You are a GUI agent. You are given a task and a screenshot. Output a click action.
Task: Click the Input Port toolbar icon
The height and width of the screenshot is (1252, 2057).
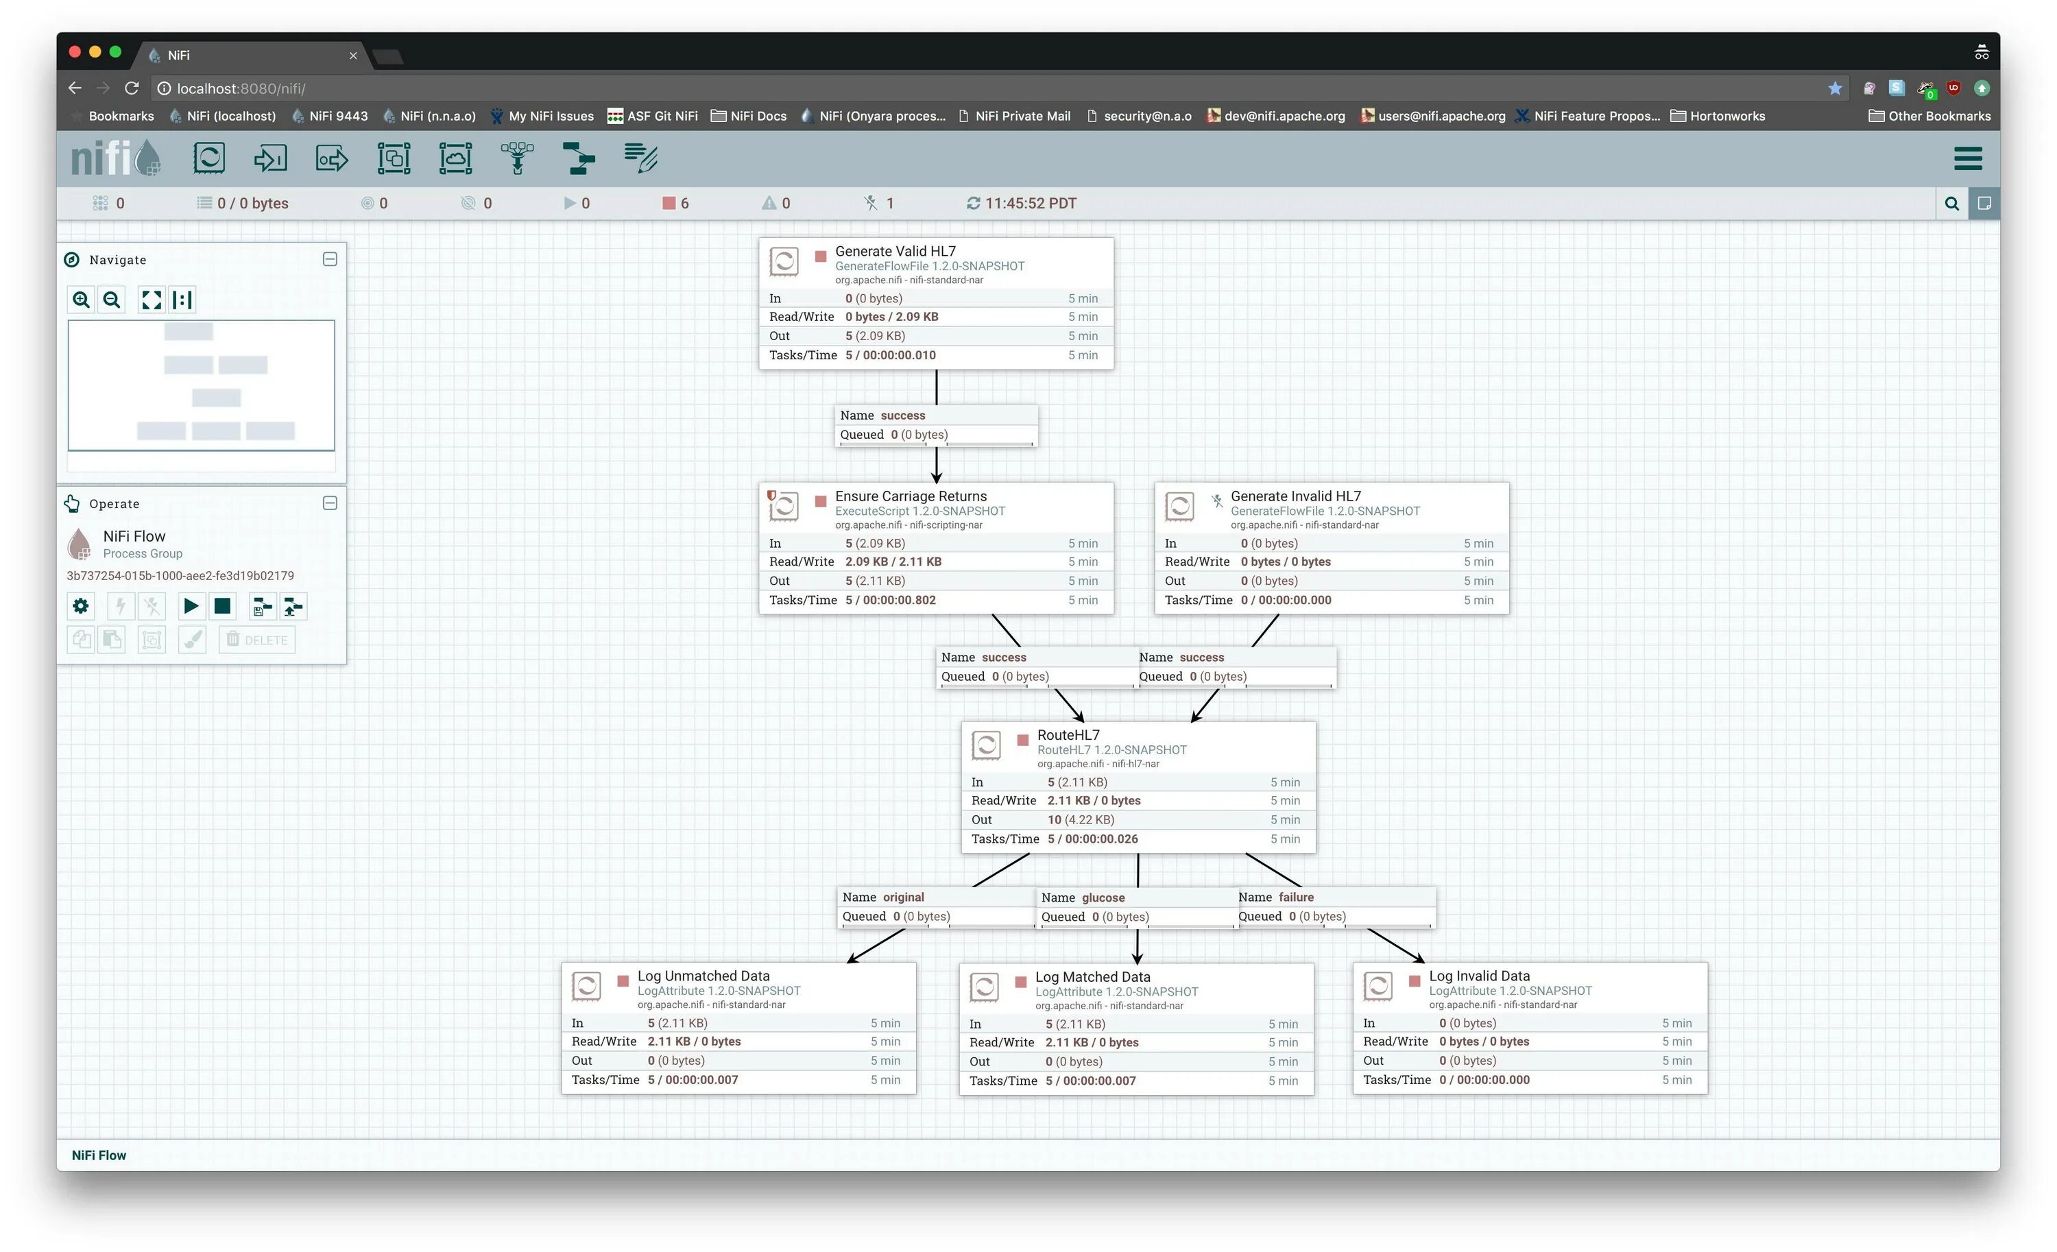click(270, 158)
